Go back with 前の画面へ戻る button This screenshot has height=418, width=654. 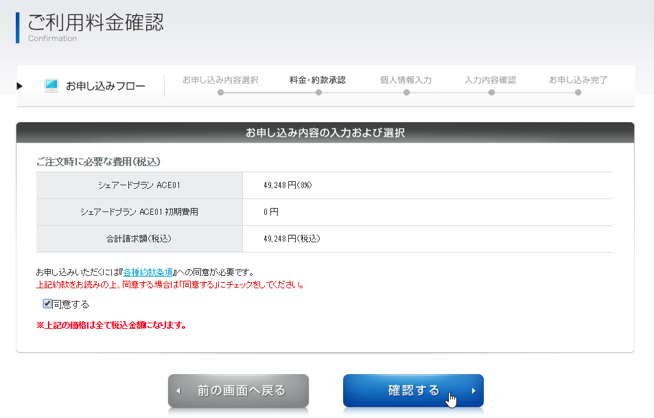(240, 391)
